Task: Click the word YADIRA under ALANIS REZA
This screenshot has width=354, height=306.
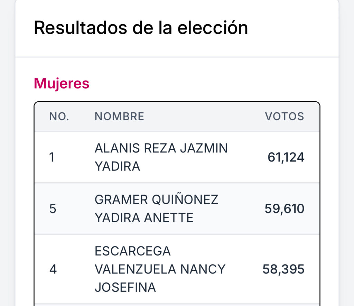Action: [x=118, y=166]
